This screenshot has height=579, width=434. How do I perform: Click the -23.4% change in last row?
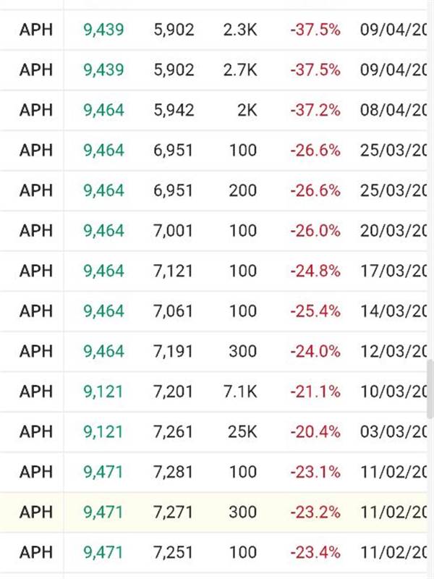pos(315,552)
